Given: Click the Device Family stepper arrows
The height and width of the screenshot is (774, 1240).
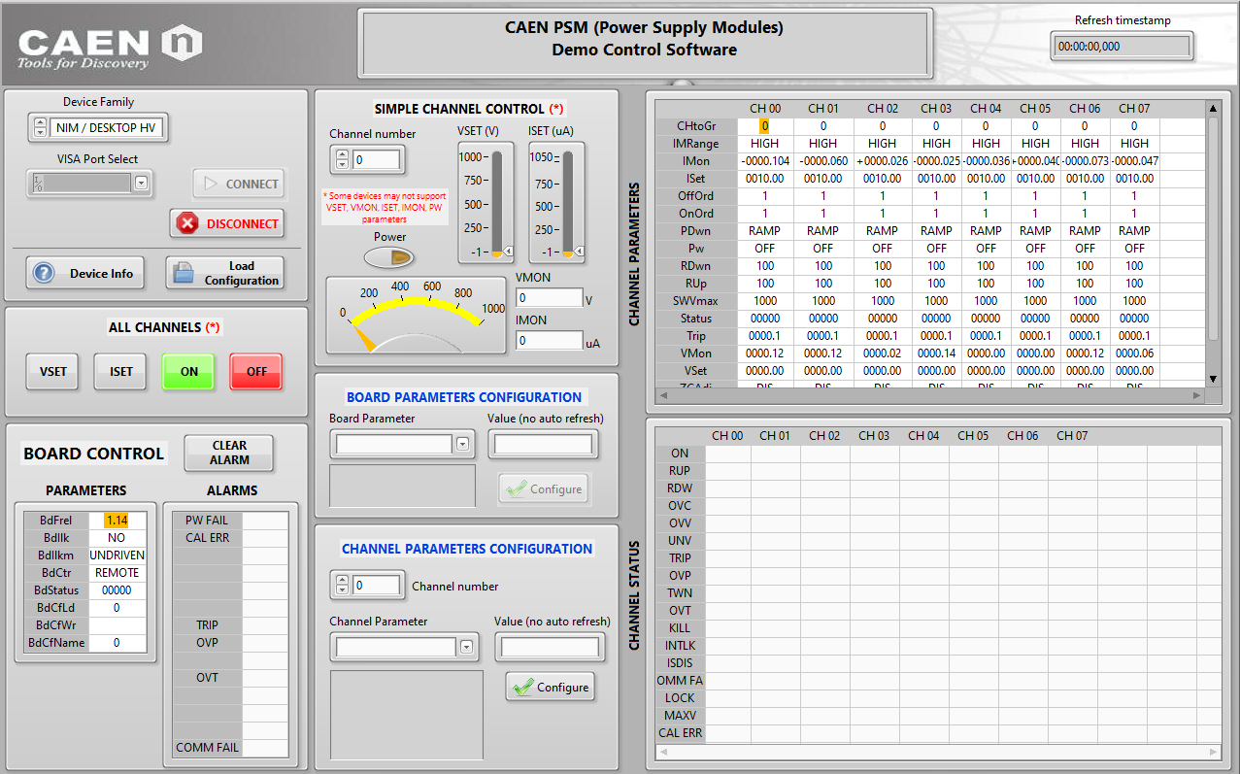Looking at the screenshot, I should [x=40, y=127].
